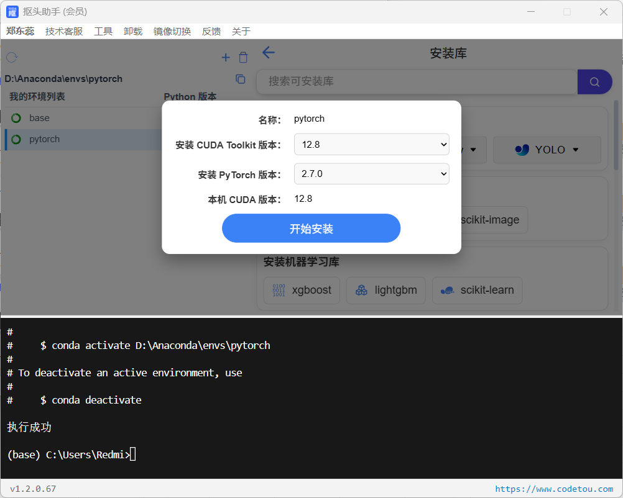Focus the 搜索可安装库 search field
This screenshot has height=498, width=623.
click(x=417, y=82)
